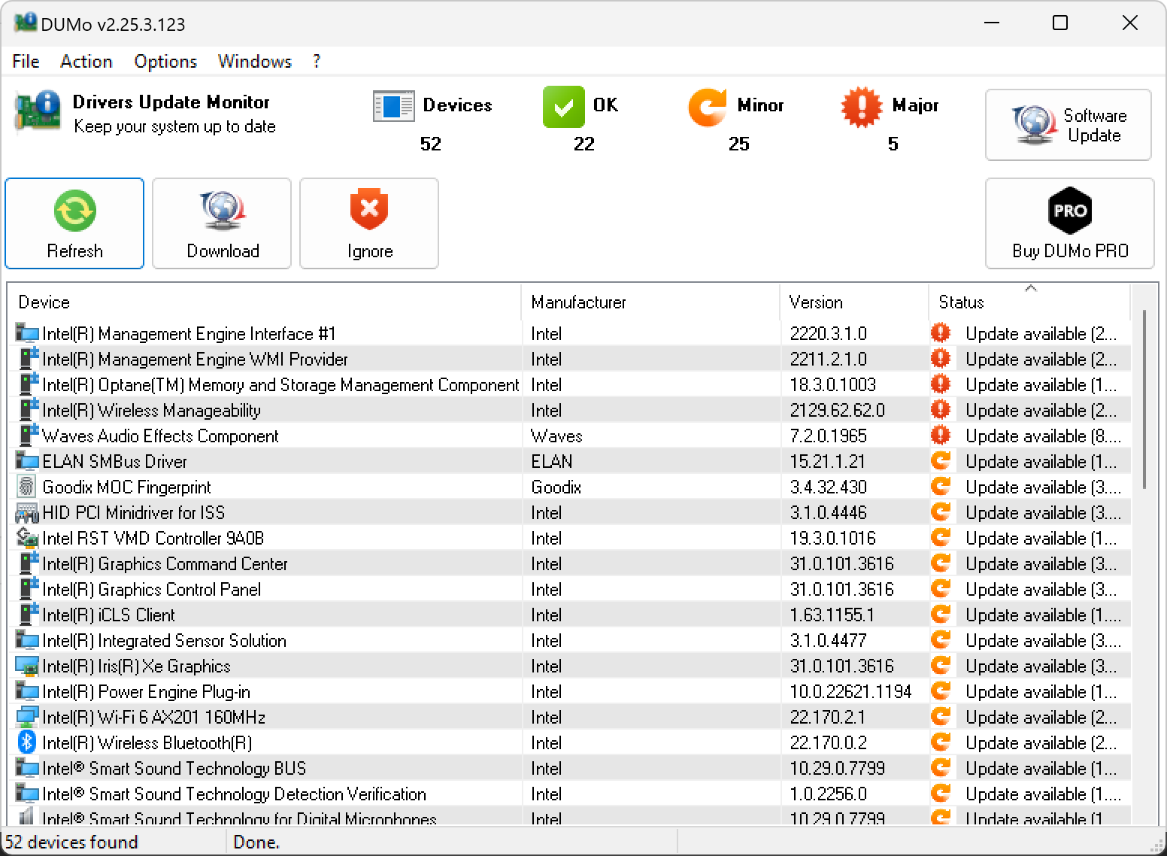Click the Wi-Fi 6 AX201 network icon
The image size is (1167, 856).
pos(27,717)
